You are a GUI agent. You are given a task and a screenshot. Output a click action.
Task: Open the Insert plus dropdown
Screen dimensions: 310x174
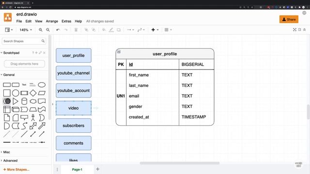(155, 30)
